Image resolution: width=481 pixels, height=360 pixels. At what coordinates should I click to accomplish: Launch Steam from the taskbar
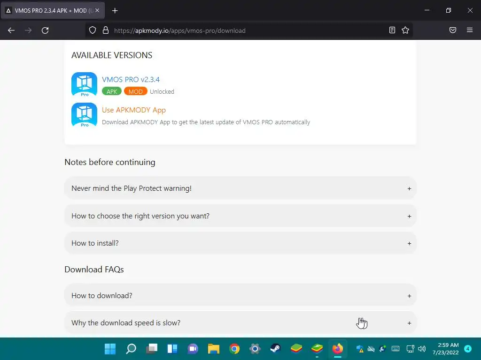[x=275, y=349]
